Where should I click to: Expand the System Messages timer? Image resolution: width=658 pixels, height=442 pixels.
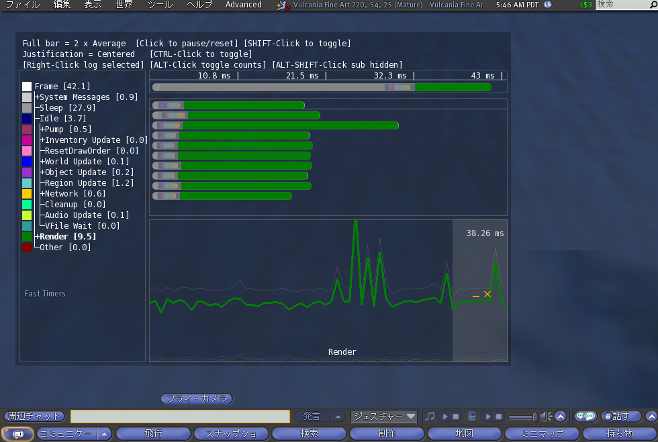(x=38, y=97)
